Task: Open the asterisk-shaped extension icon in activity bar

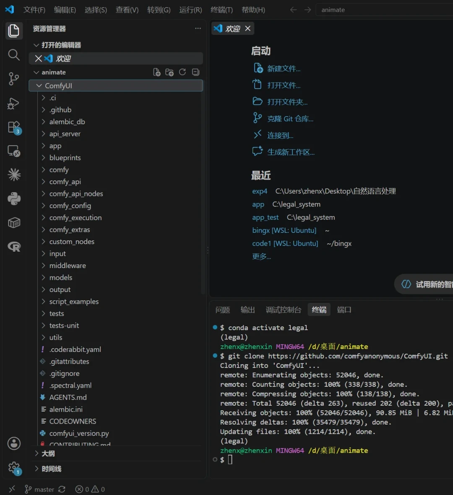Action: 14,175
